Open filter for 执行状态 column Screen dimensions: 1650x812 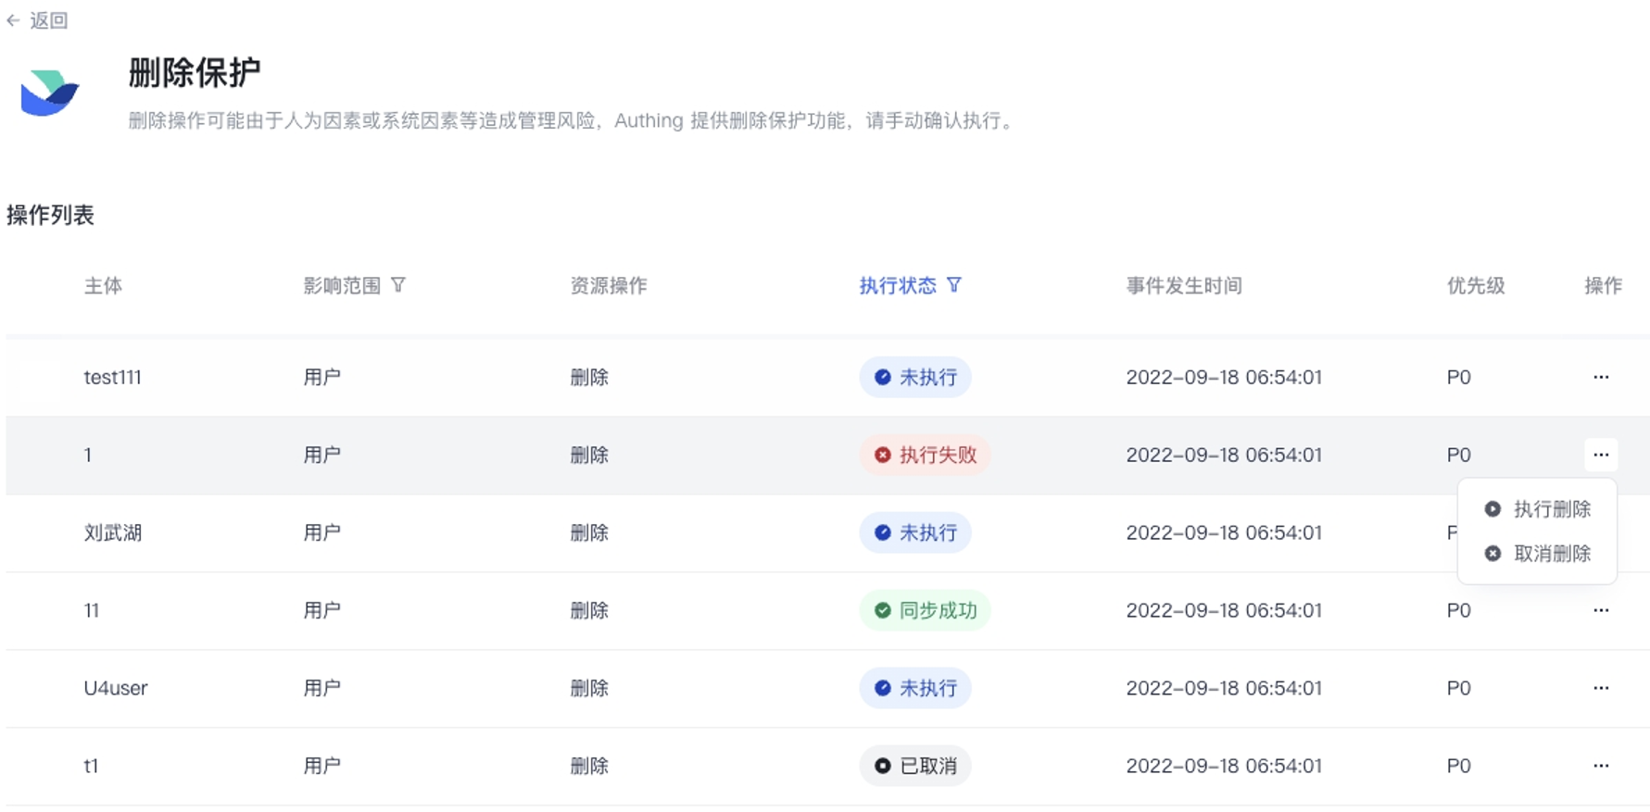(954, 285)
